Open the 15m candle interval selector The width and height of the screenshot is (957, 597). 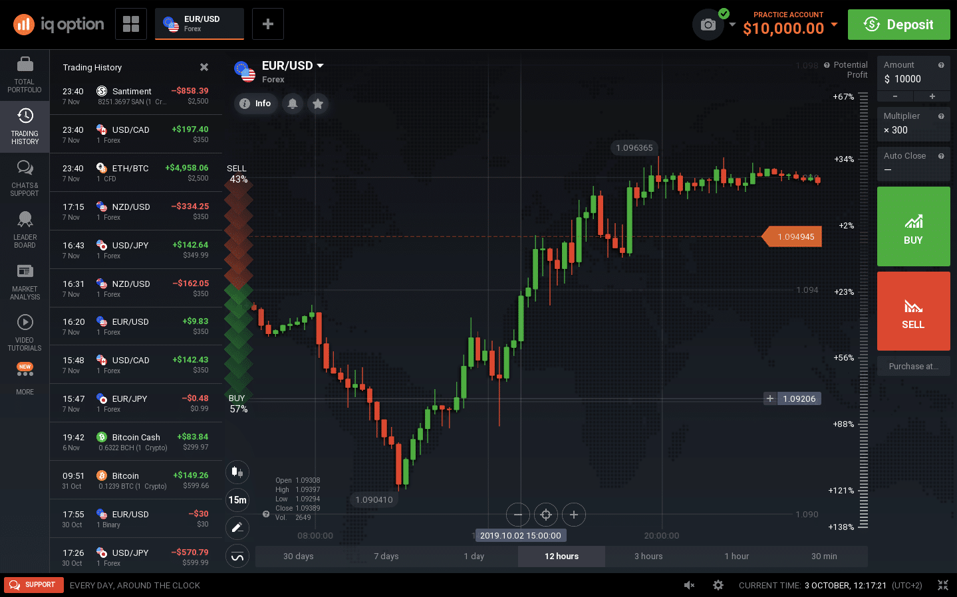237,500
